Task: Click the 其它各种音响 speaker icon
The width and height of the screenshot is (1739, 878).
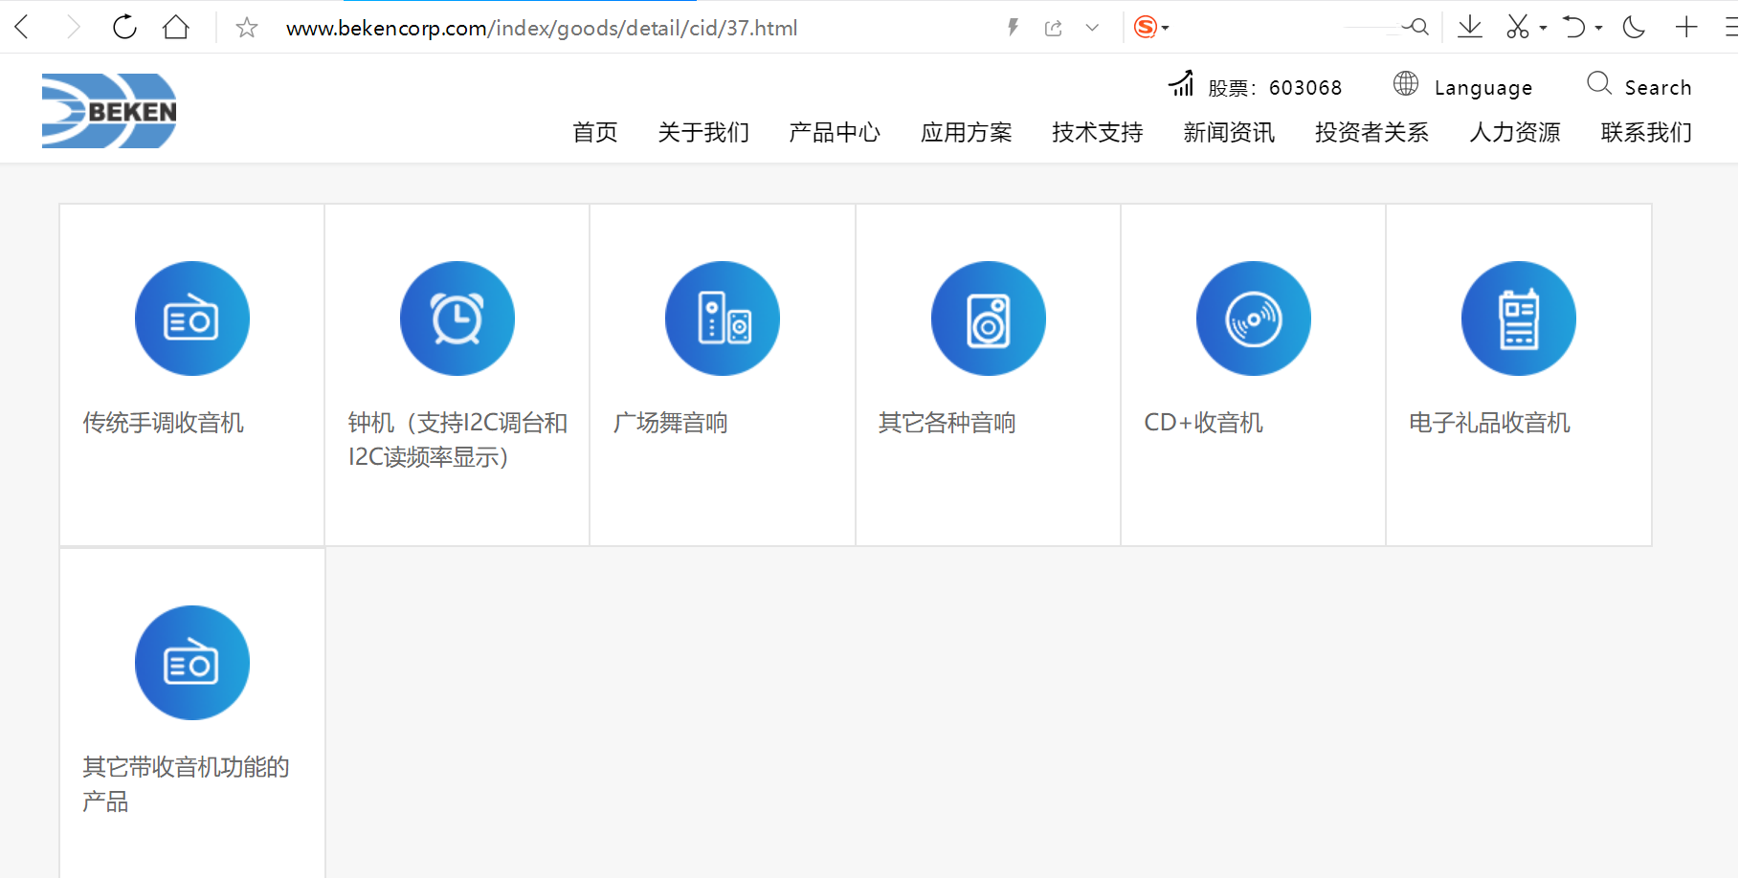Action: coord(988,318)
